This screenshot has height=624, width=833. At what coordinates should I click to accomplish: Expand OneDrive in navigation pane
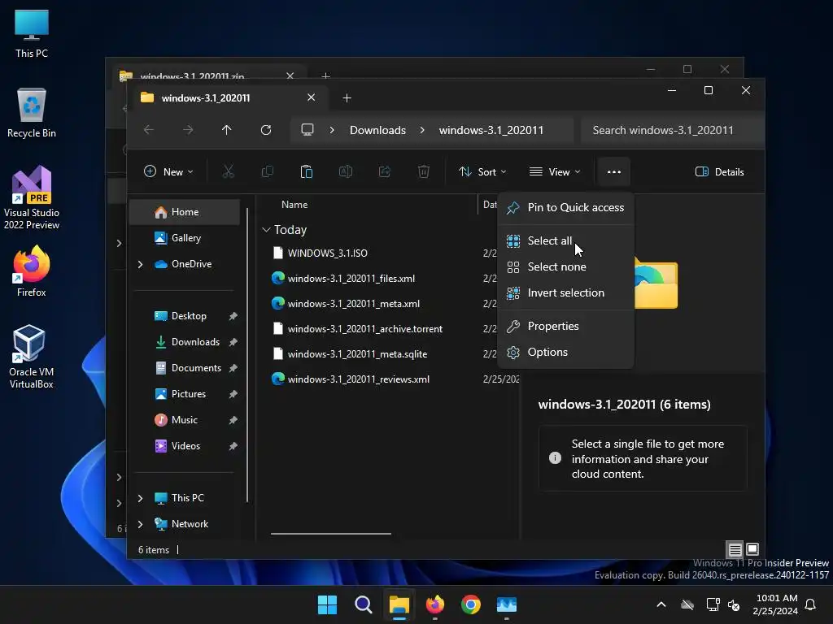(140, 264)
